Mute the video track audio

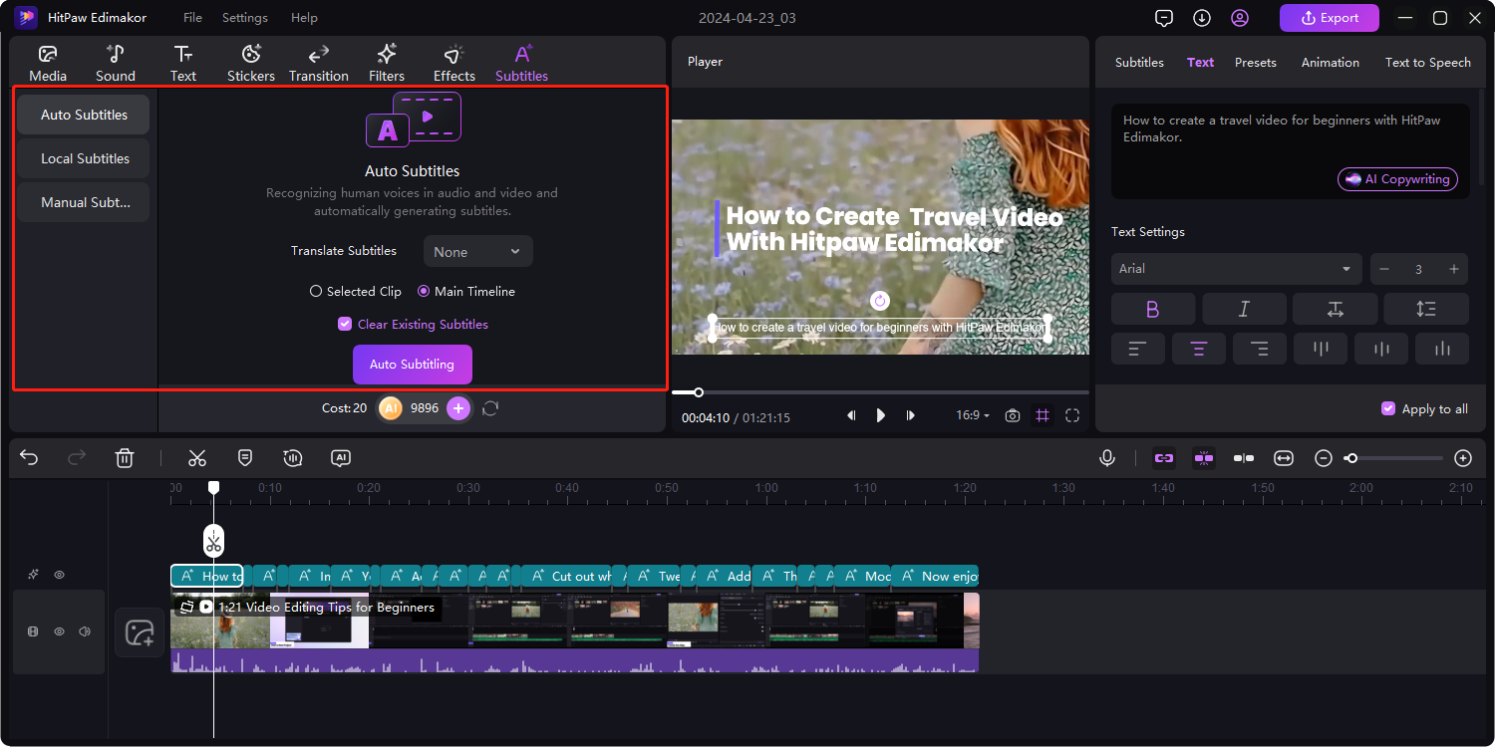(x=85, y=631)
